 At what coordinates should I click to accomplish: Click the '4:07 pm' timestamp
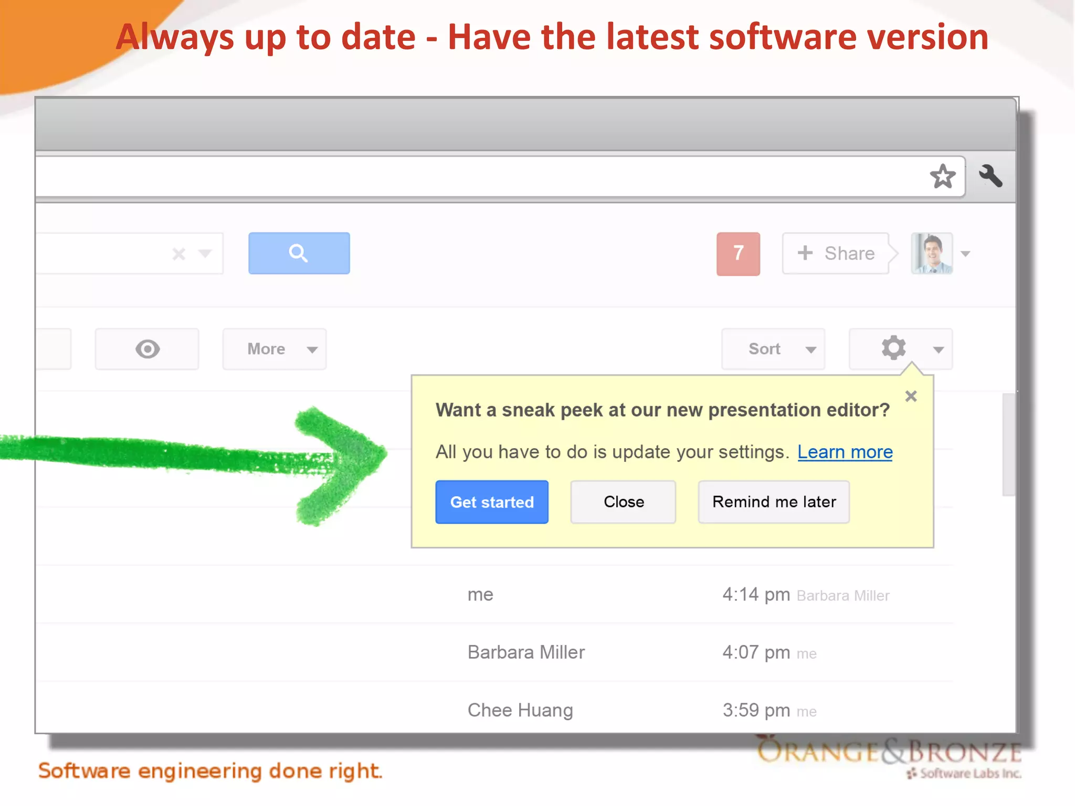point(756,652)
